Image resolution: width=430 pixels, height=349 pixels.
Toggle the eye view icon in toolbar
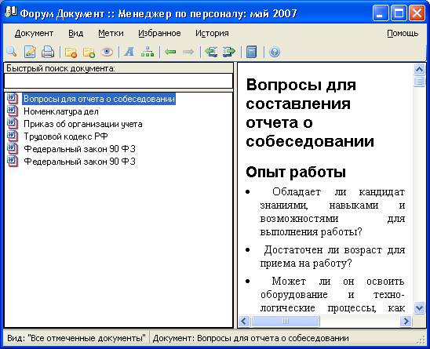[107, 52]
